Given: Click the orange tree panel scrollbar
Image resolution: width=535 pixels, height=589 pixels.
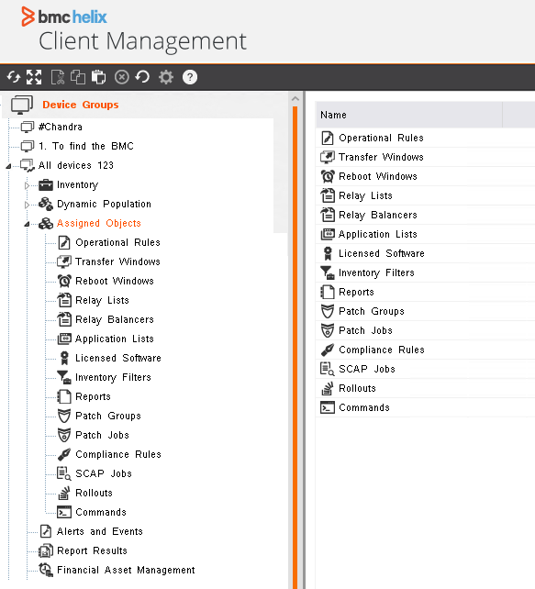Looking at the screenshot, I should 295,348.
